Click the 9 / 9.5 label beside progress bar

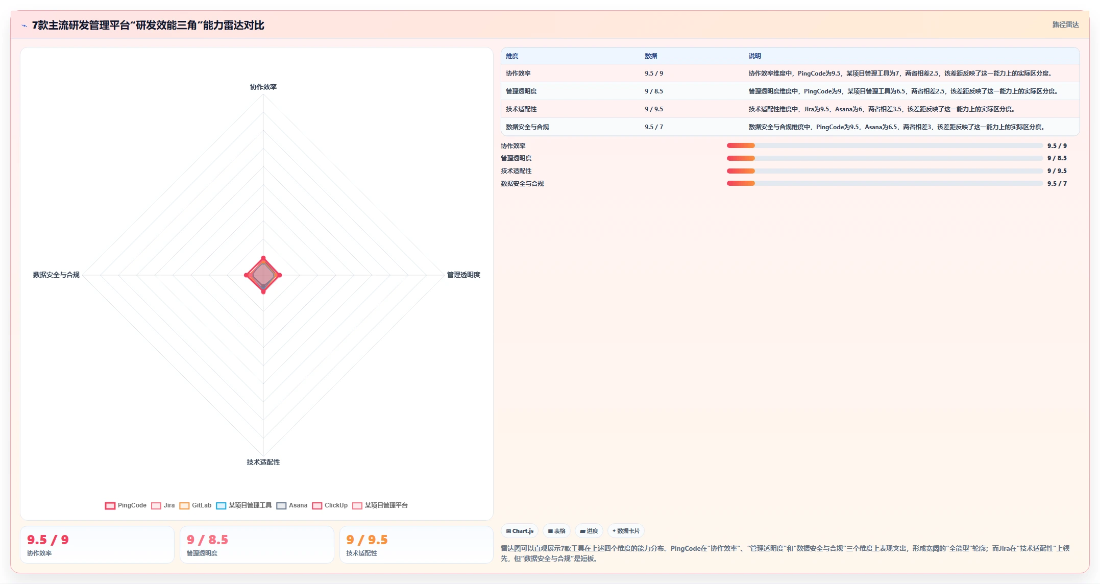tap(1057, 171)
